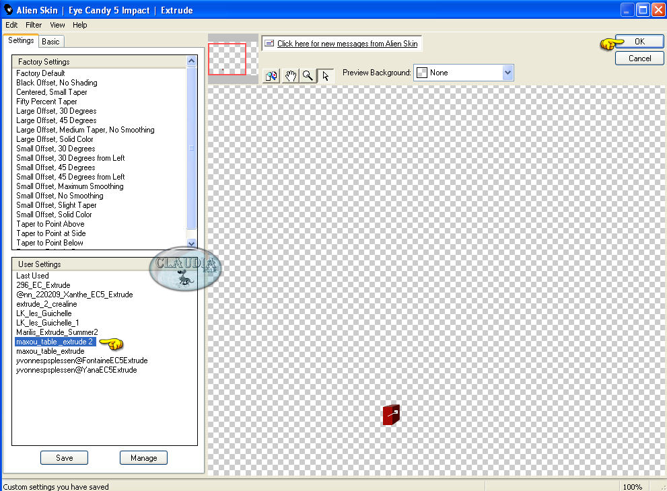Select yvonnespsplessen@YanaEC5Extrude setting

click(77, 370)
